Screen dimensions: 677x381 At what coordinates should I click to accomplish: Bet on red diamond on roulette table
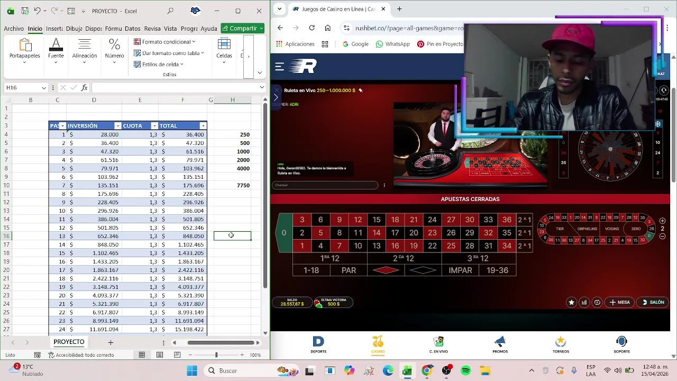[x=386, y=270]
